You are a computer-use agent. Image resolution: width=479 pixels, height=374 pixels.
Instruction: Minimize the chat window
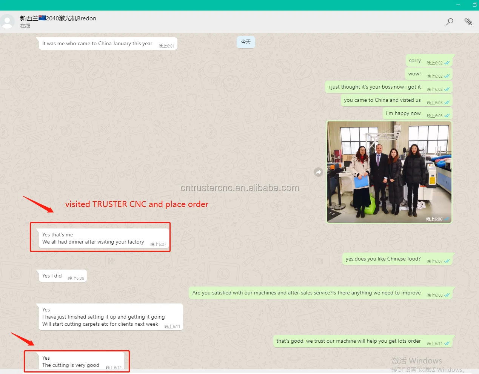(x=458, y=5)
